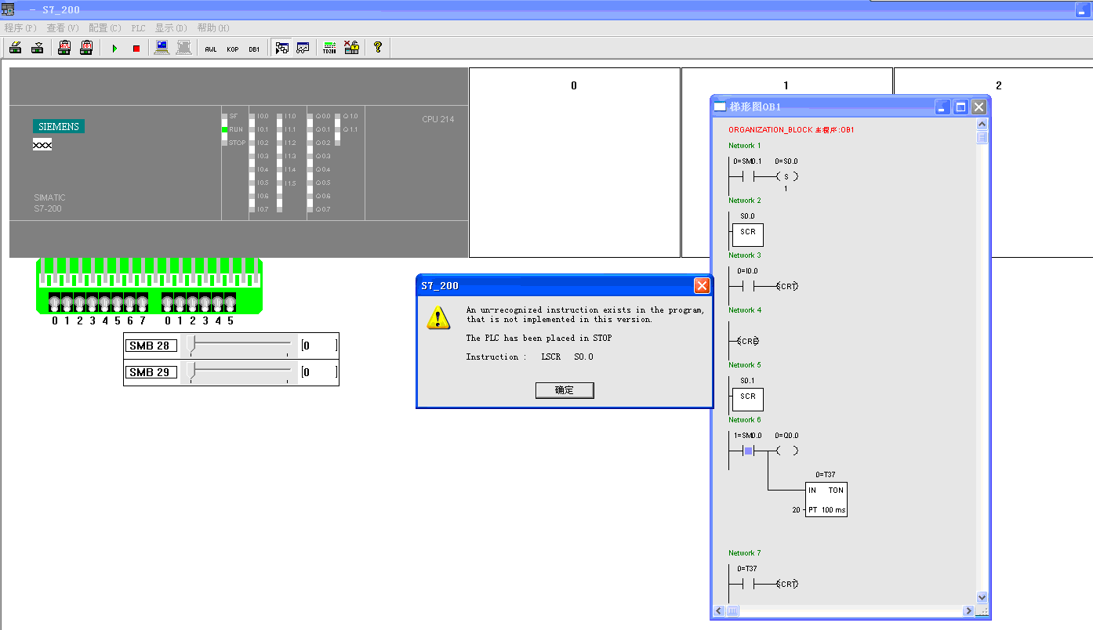Click the 确定 button in the error dialog
The image size is (1093, 630).
(x=565, y=390)
